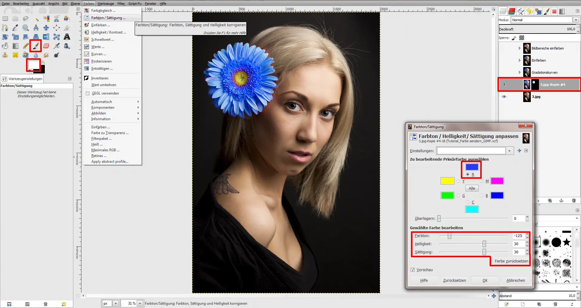The width and height of the screenshot is (581, 308).
Task: Hide the 3.jpg layer visibility
Action: click(504, 97)
